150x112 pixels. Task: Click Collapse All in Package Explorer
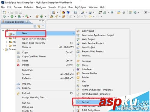coord(35,26)
